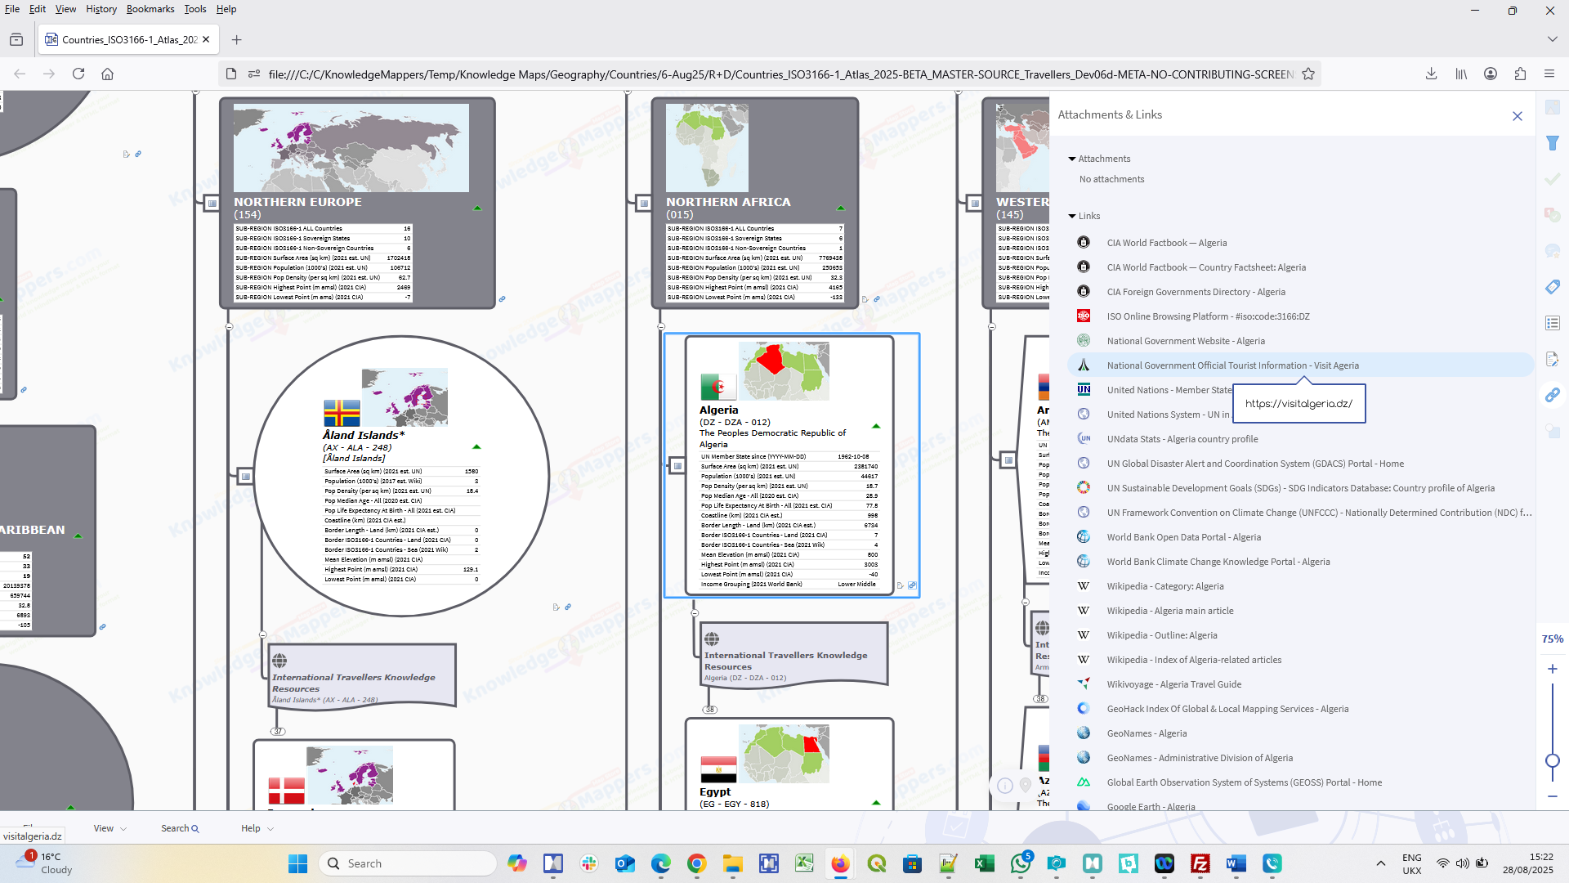The width and height of the screenshot is (1569, 883).
Task: Click zoom in plus icon
Action: (x=1553, y=669)
